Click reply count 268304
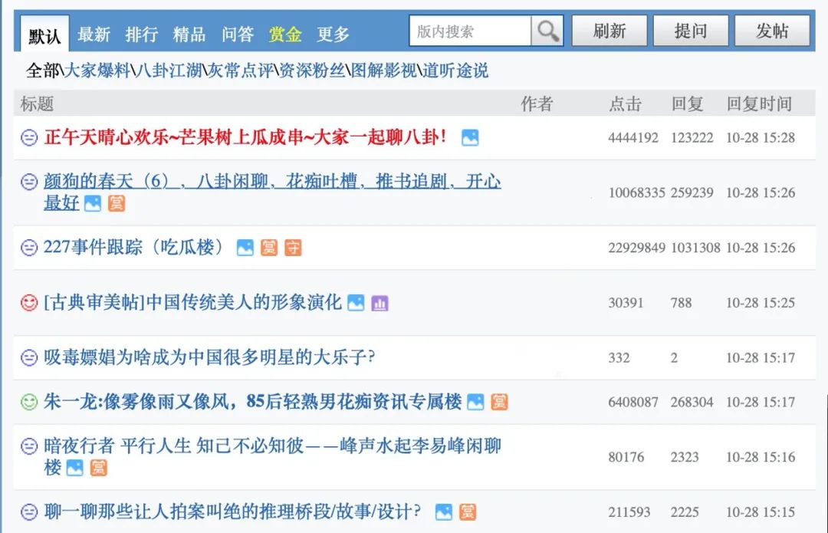This screenshot has width=828, height=533. [x=692, y=402]
